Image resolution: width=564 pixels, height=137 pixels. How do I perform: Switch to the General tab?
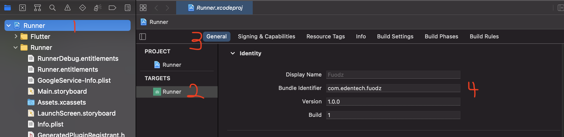tap(216, 36)
